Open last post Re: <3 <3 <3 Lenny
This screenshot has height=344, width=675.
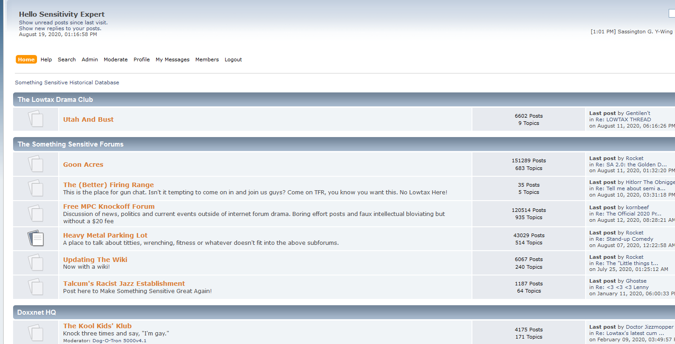(622, 287)
